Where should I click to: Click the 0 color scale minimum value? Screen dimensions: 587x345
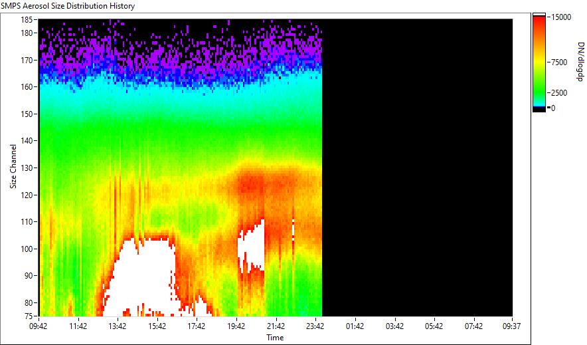(x=553, y=108)
